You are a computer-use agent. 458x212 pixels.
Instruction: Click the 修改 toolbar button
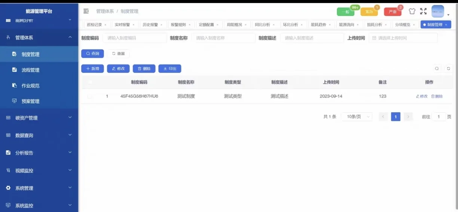point(118,69)
